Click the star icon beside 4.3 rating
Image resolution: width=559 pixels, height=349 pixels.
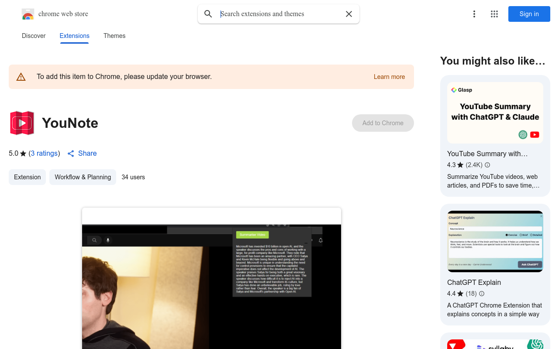(x=460, y=165)
